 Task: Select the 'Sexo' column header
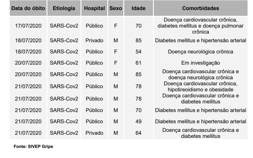pyautogui.click(x=116, y=8)
